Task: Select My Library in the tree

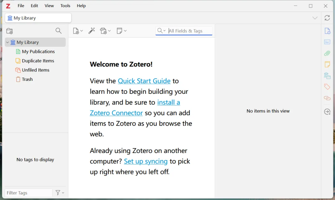Action: click(x=35, y=42)
